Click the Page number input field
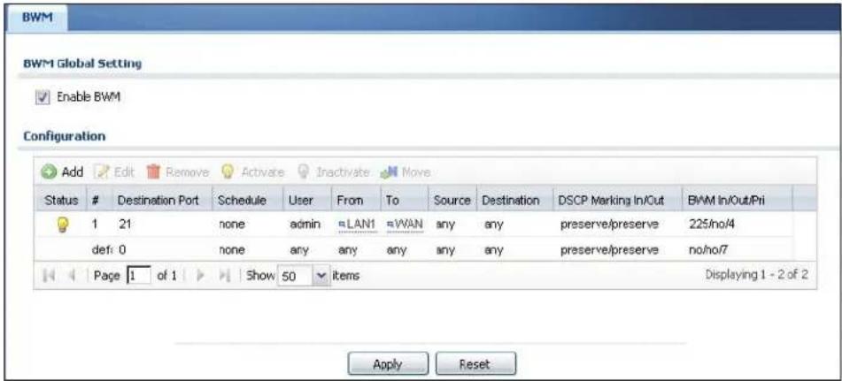Viewport: 842px width, 381px height. click(x=140, y=276)
